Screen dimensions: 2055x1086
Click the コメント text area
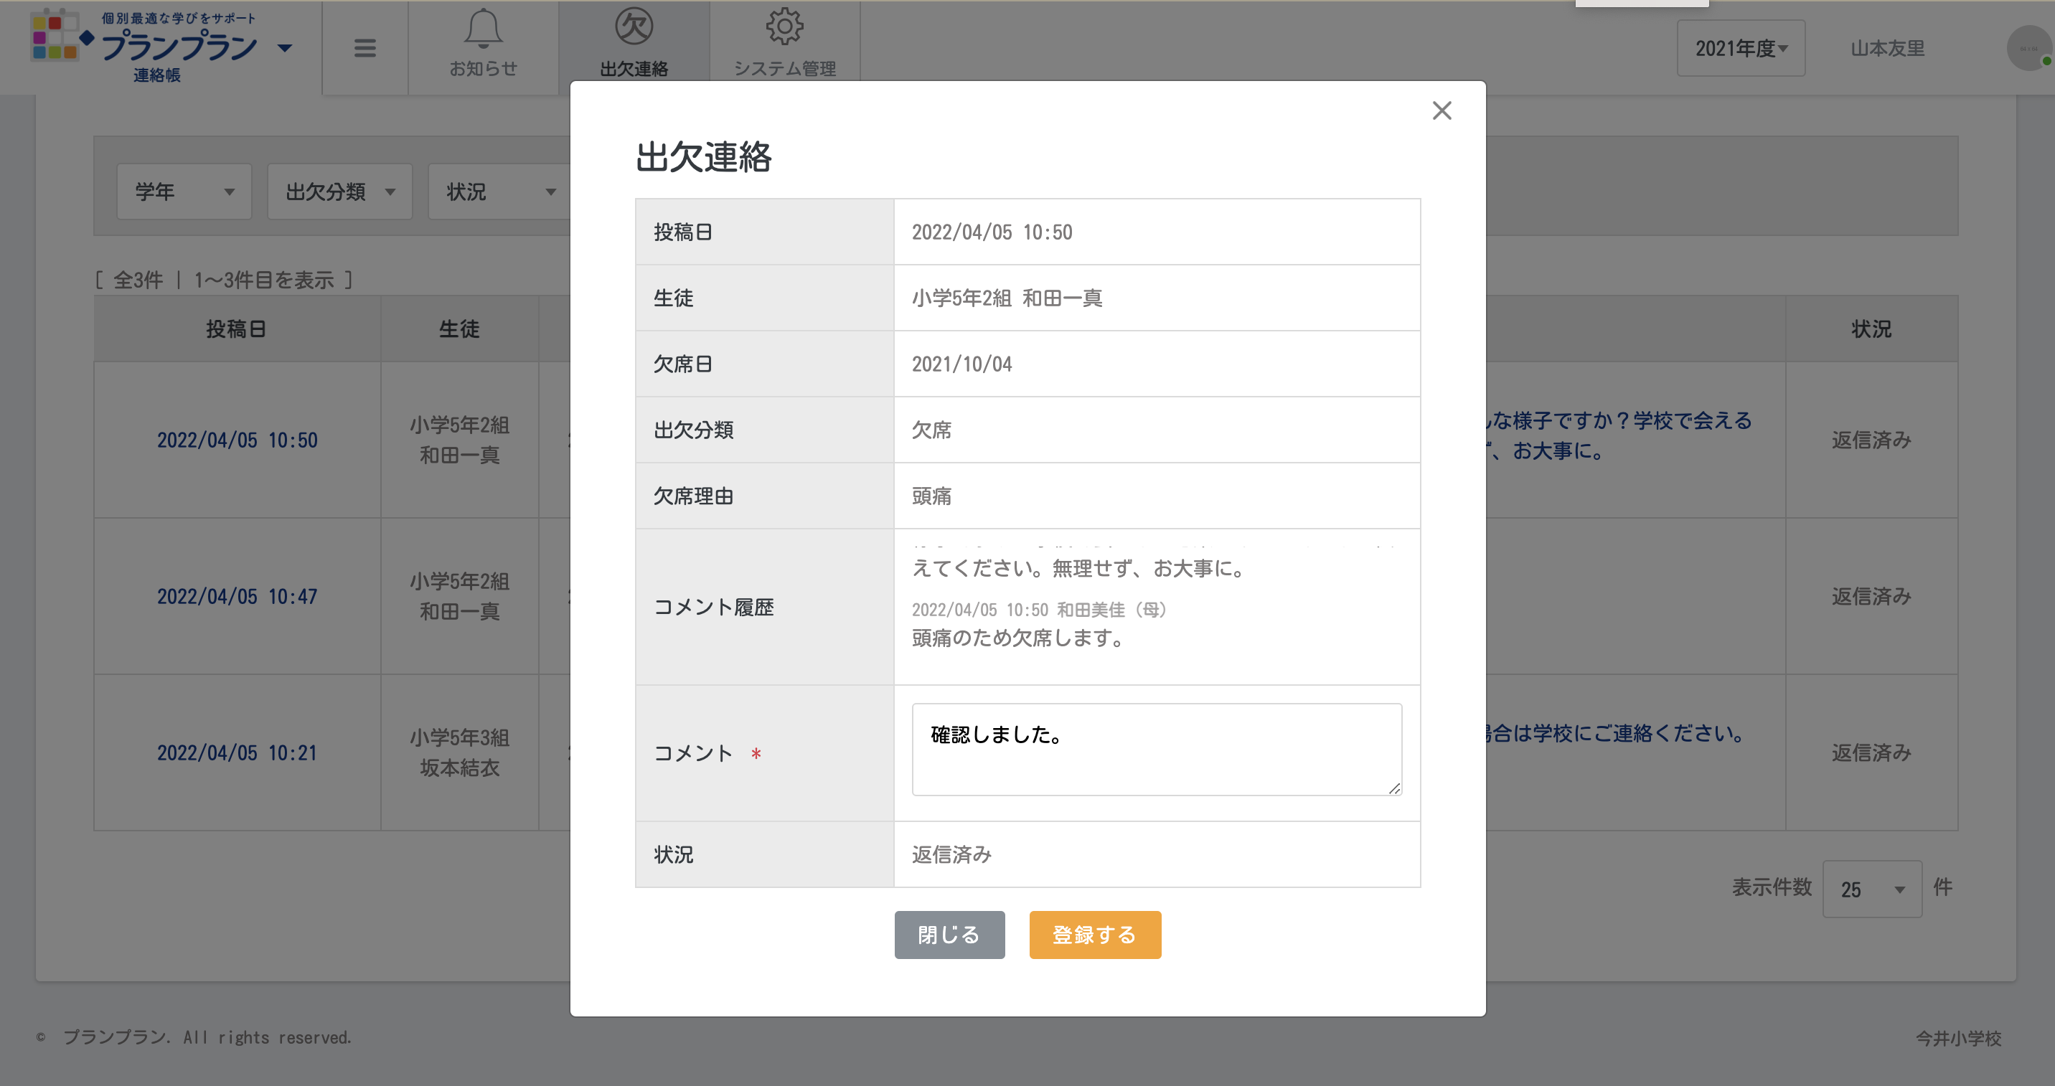coord(1155,749)
